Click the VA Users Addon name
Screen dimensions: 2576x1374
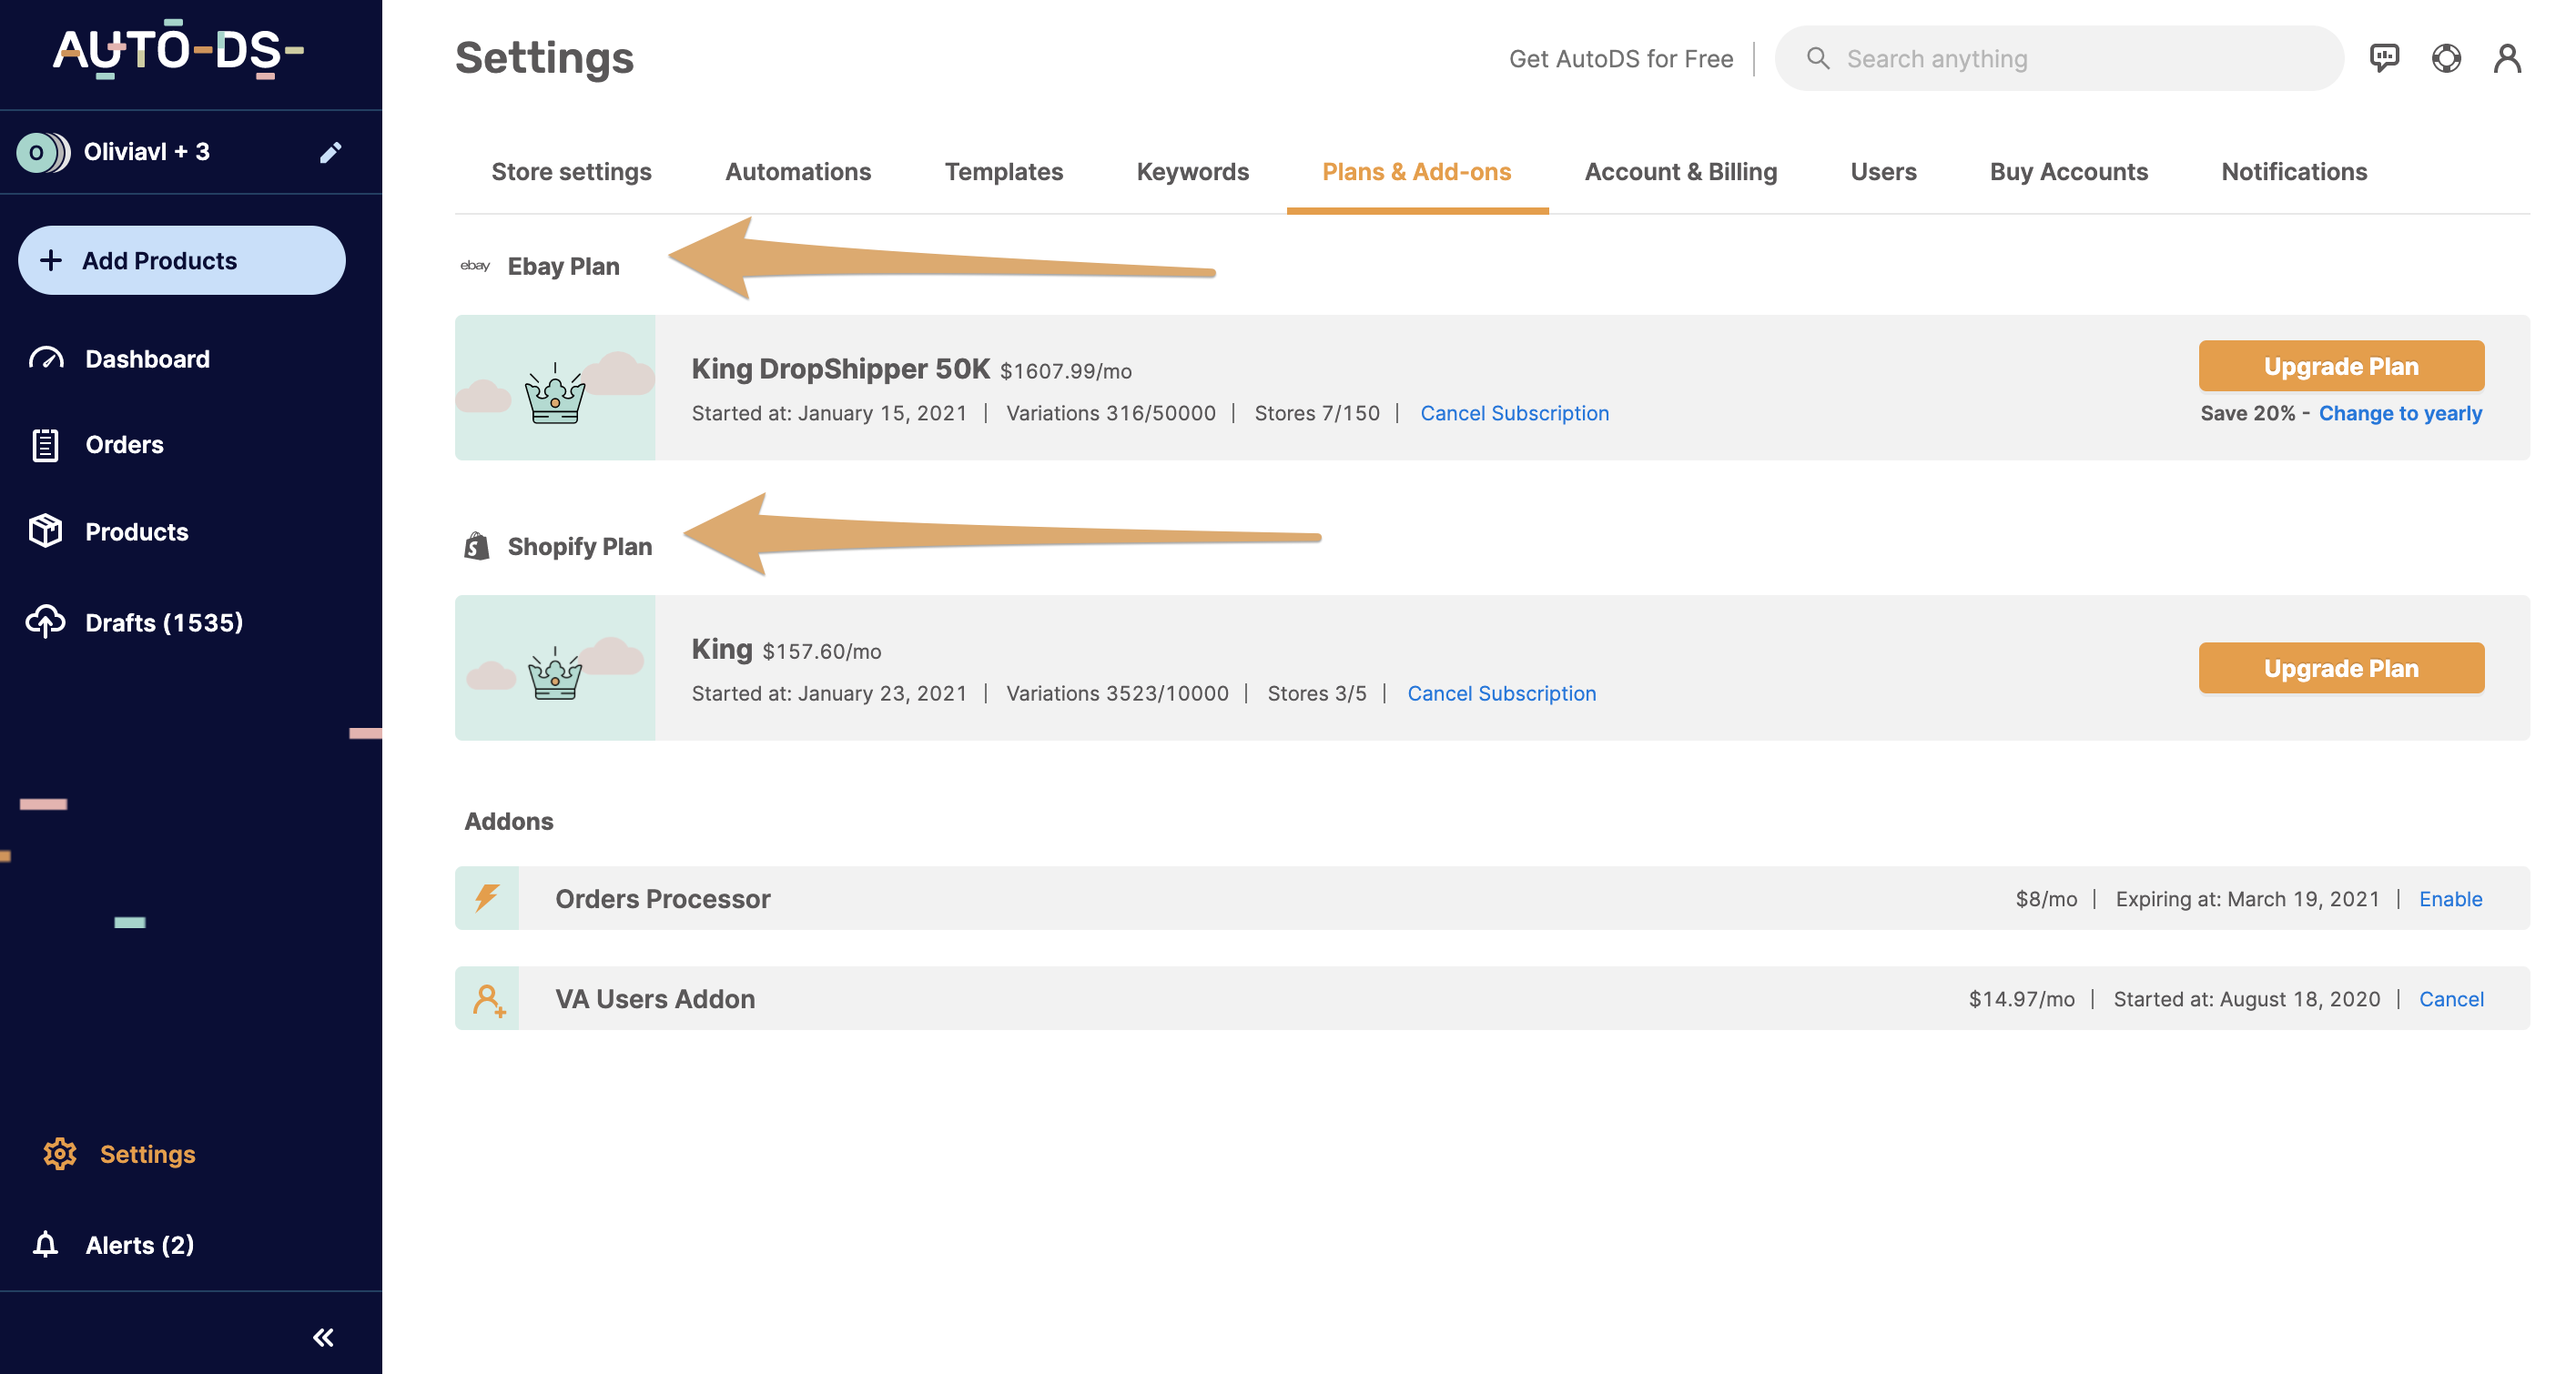[655, 998]
